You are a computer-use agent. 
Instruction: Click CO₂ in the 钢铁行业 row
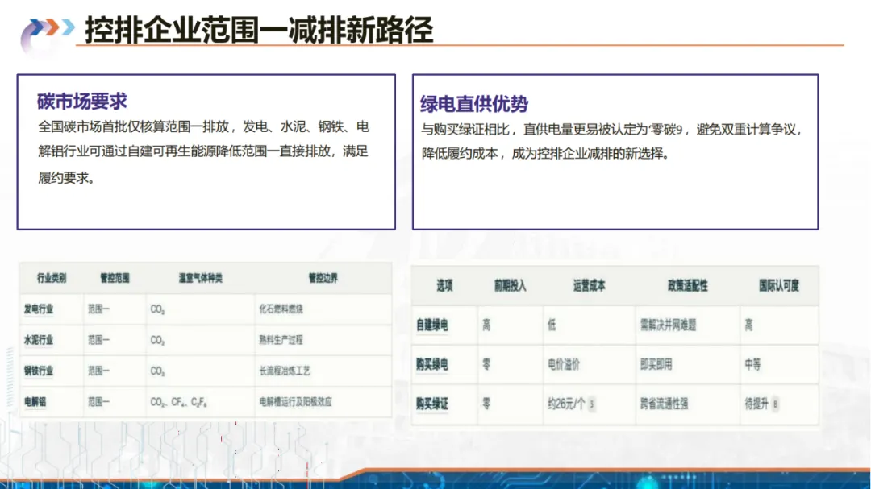157,371
